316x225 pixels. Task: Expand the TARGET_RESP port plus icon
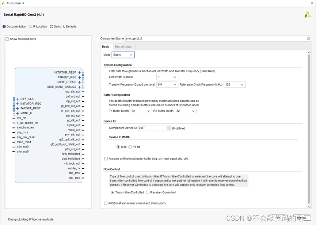point(17,109)
